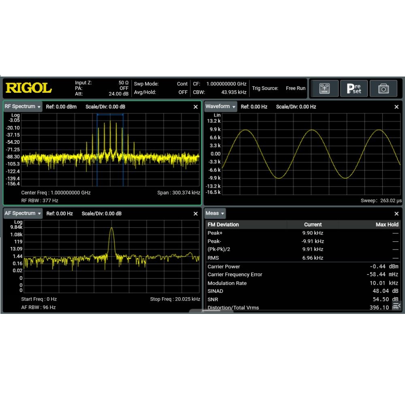Click the Carrier Frequency Error row

pos(303,275)
